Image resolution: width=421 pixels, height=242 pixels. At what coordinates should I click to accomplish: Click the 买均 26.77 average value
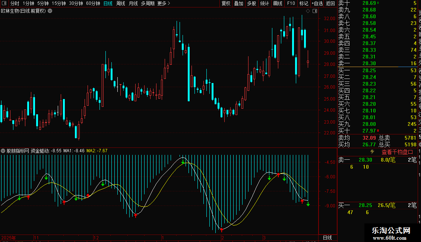[369, 144]
